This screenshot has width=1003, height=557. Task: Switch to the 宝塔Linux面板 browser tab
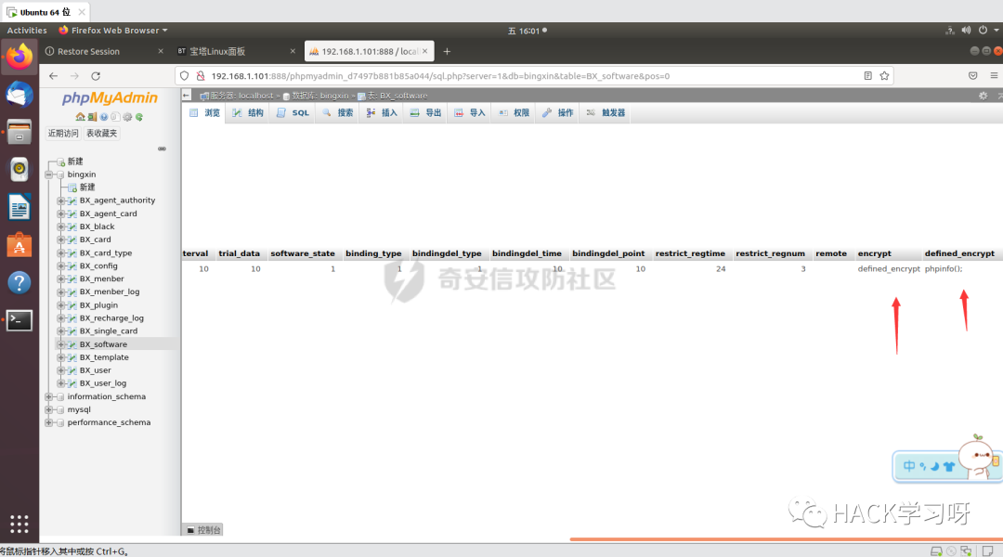[232, 51]
